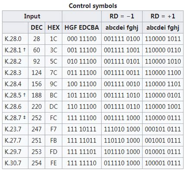Click decimal value 253
This screenshot has width=185, height=170.
pyautogui.click(x=37, y=152)
